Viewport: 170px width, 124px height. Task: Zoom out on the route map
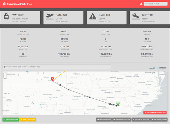5,77
